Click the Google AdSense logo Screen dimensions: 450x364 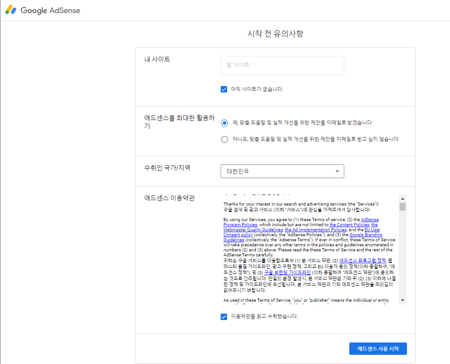tap(43, 10)
